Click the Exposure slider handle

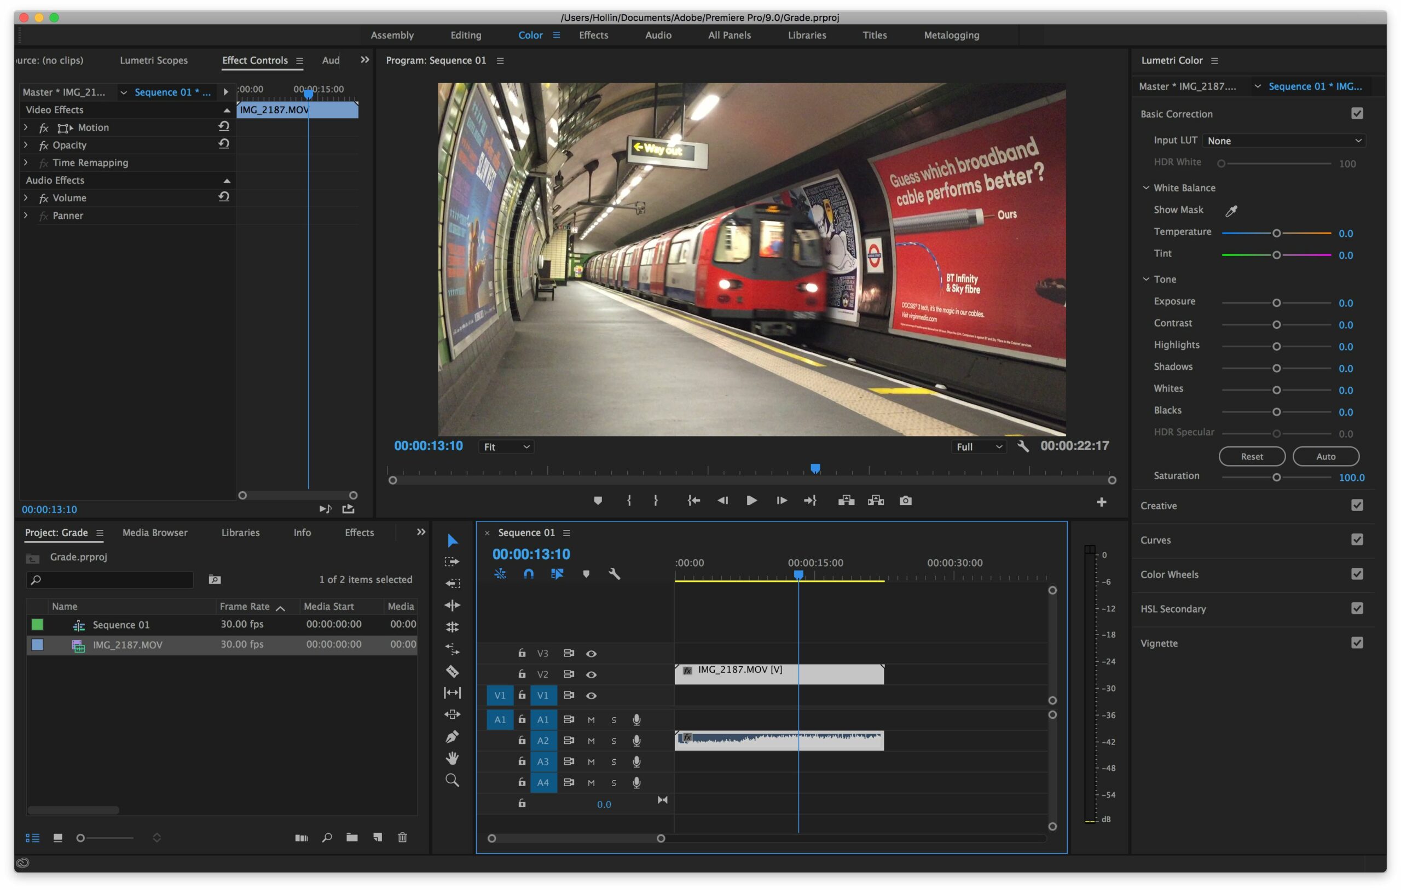[x=1276, y=303]
